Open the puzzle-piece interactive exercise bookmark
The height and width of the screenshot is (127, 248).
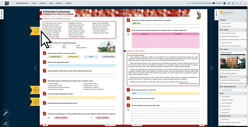click(35, 31)
